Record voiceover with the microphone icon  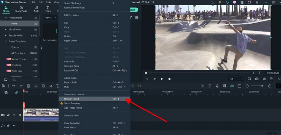tap(217, 86)
